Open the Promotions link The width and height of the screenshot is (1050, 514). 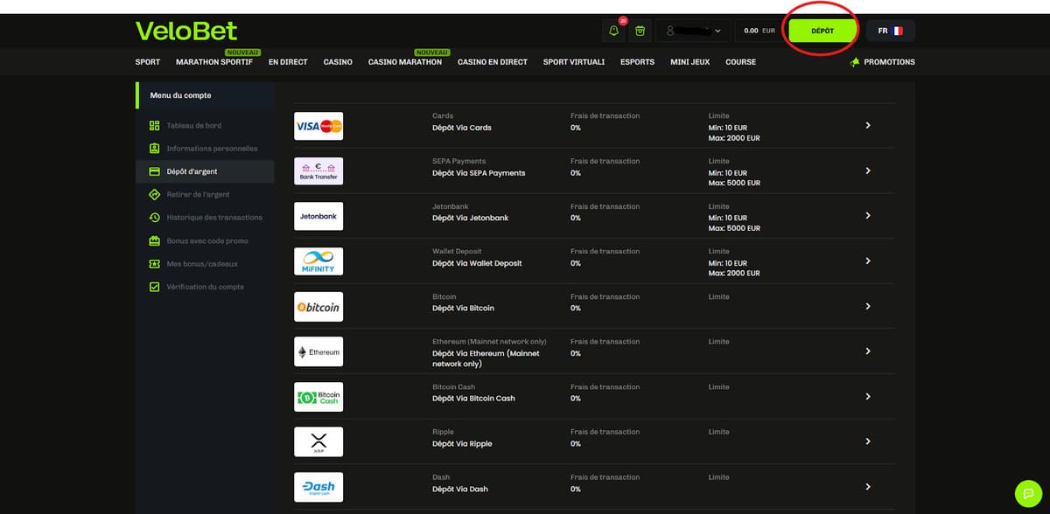882,62
